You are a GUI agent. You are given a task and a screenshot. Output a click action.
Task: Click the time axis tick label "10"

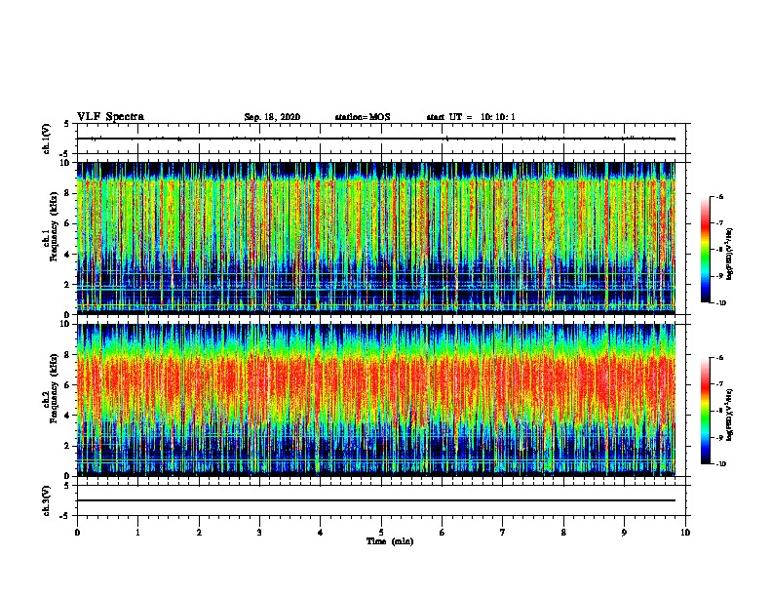pos(685,533)
